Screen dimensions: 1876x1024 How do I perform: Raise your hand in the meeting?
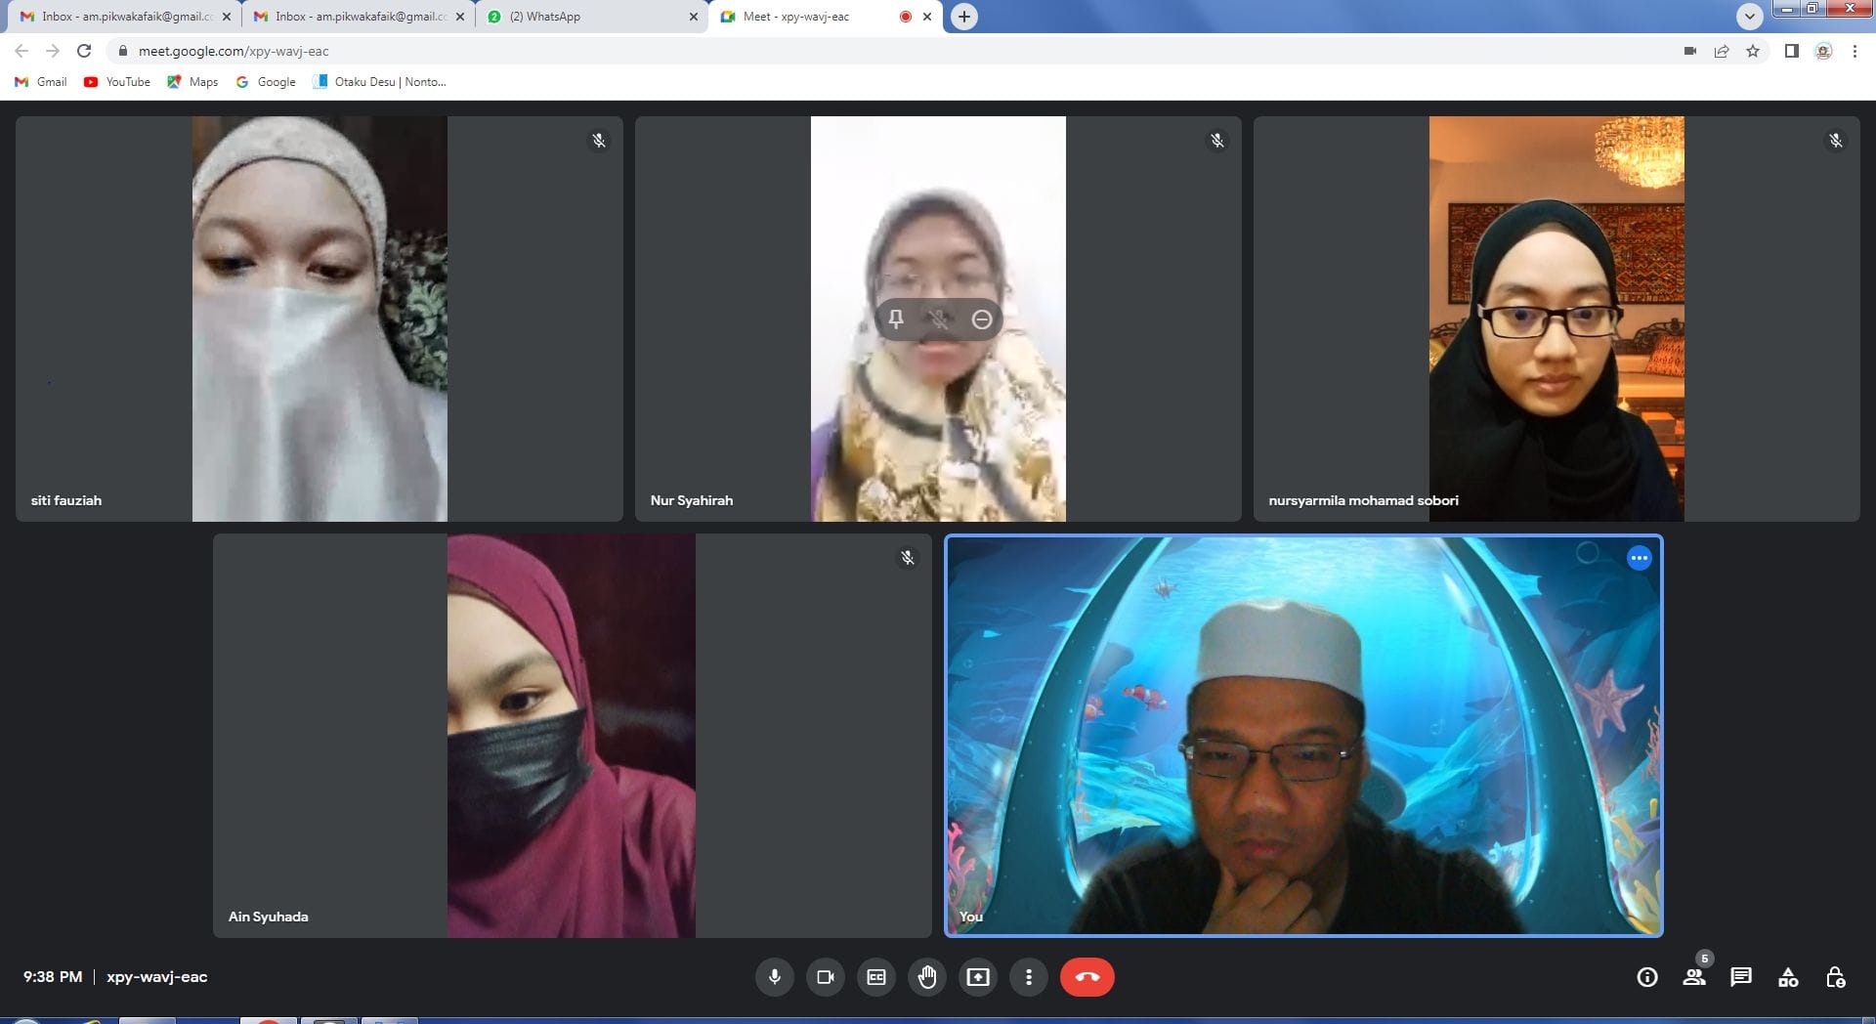[927, 977]
